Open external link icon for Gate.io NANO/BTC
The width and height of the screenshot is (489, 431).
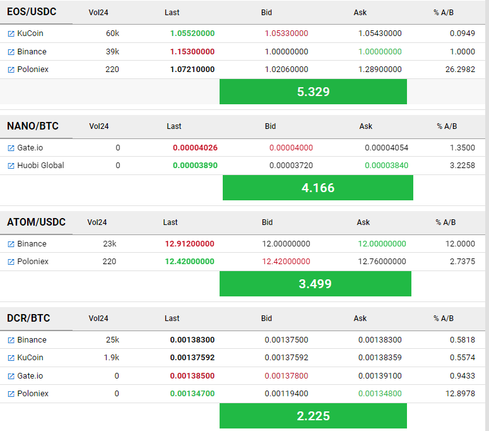click(x=11, y=148)
